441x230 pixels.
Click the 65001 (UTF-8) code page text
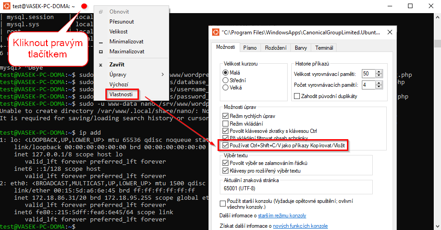click(239, 188)
